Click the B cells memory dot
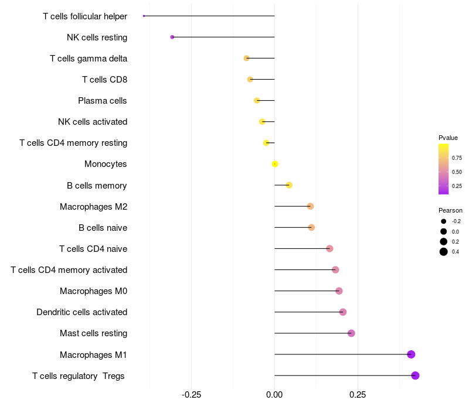 click(289, 185)
